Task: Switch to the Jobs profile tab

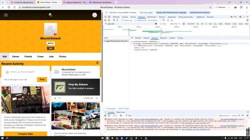Action: click(x=51, y=56)
